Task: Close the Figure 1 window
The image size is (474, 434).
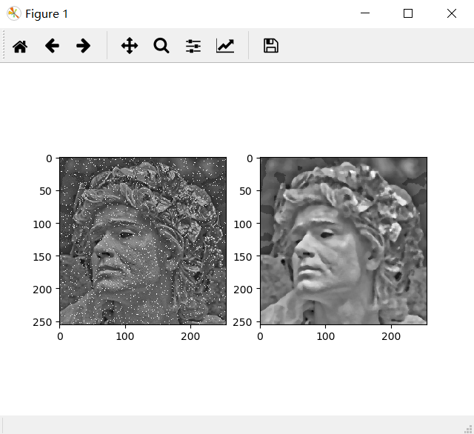Action: pyautogui.click(x=452, y=13)
